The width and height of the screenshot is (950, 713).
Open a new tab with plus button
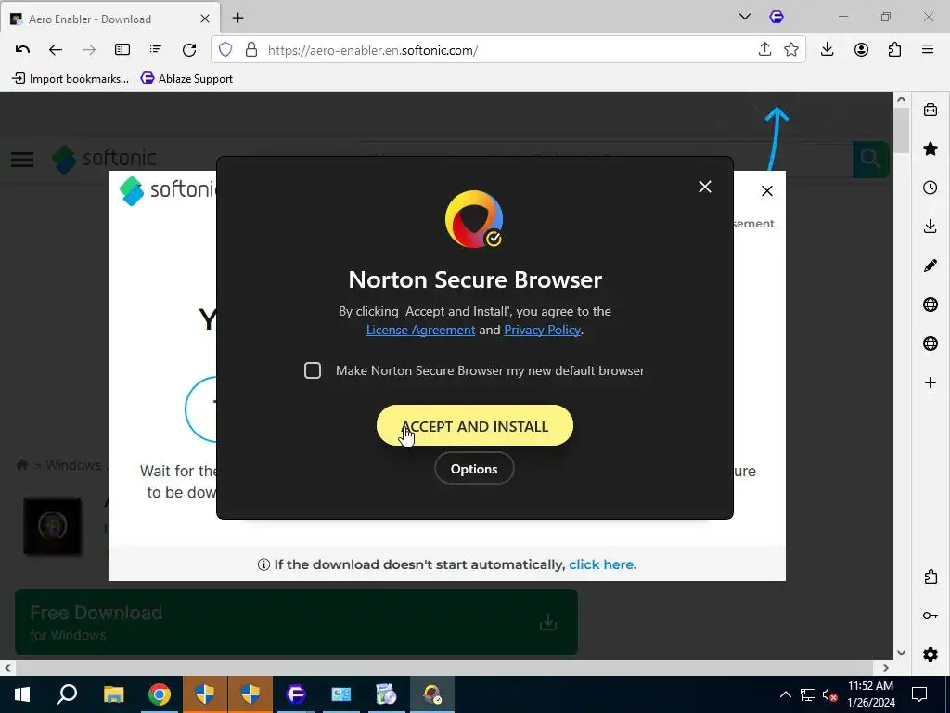[238, 19]
